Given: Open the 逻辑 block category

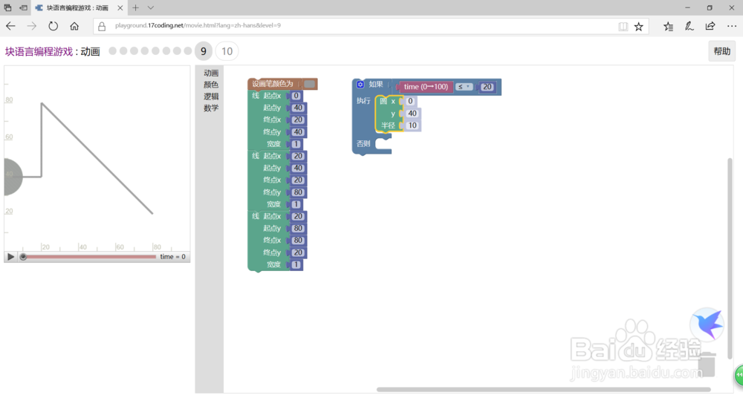Looking at the screenshot, I should [211, 97].
